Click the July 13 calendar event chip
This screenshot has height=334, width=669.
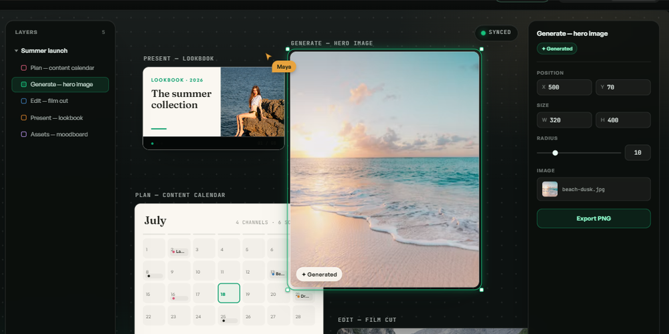279,274
